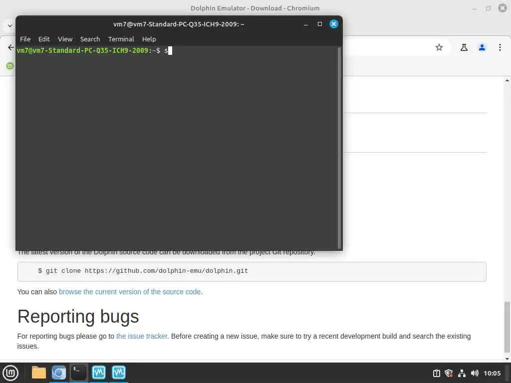511x383 pixels.
Task: Switch to Chromium from the taskbar
Action: click(59, 373)
